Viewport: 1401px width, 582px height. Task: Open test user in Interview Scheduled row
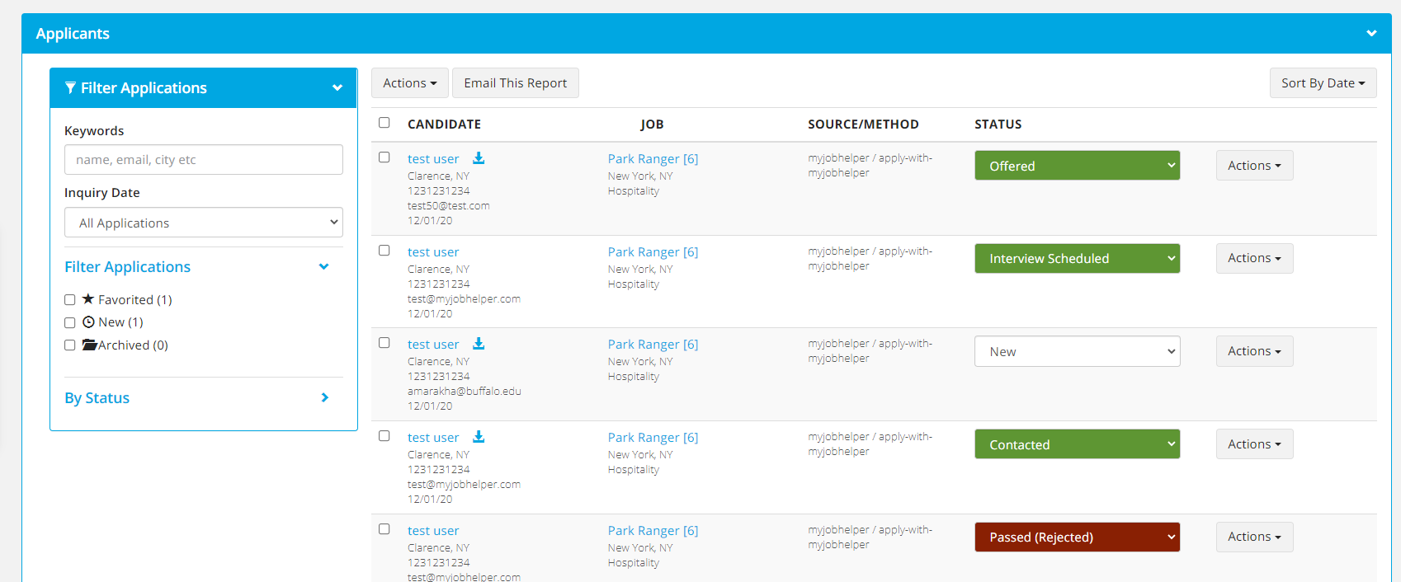433,252
